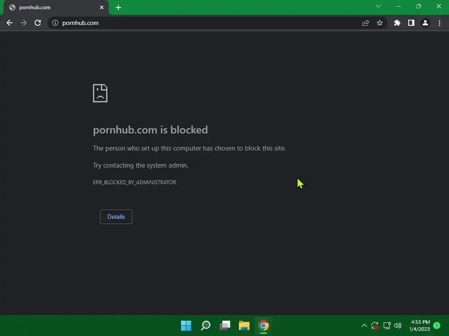449x336 pixels.
Task: Toggle the side panel
Action: pyautogui.click(x=411, y=23)
